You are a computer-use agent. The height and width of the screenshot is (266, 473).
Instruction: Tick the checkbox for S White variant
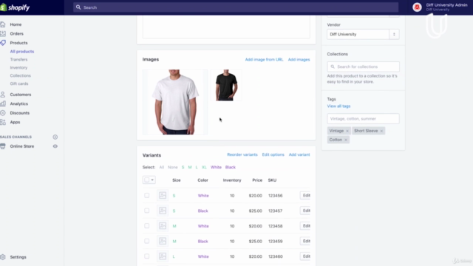click(x=147, y=195)
